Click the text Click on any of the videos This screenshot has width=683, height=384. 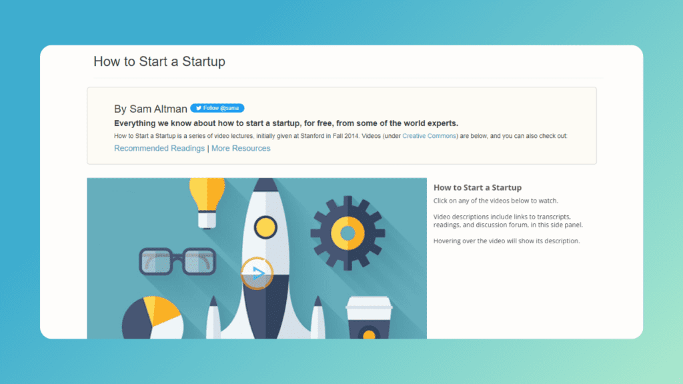[x=496, y=201]
